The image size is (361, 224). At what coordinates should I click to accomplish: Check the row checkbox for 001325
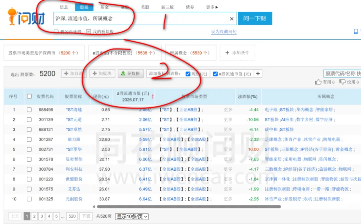pyautogui.click(x=29, y=199)
